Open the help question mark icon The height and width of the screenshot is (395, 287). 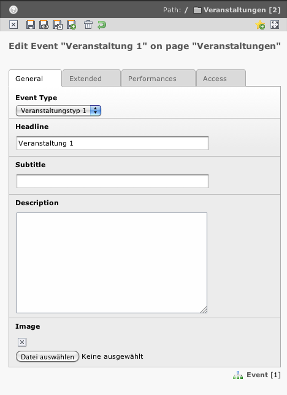pyautogui.click(x=13, y=10)
